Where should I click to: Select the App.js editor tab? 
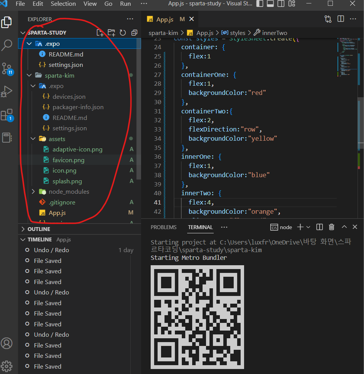170,19
